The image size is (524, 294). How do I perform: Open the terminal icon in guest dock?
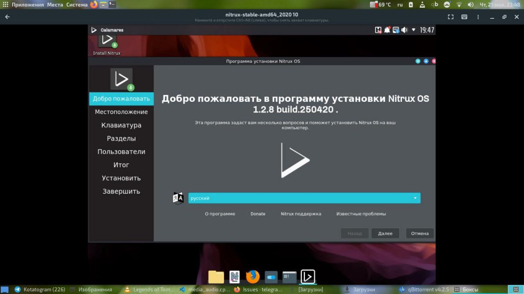[289, 277]
